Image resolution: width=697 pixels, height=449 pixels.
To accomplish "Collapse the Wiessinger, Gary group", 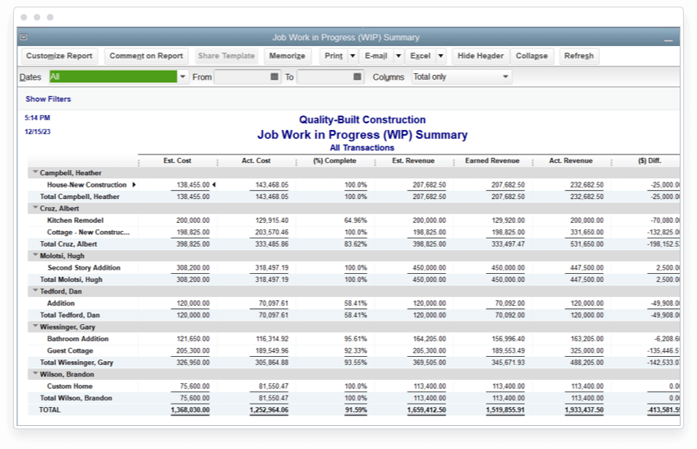I will click(35, 326).
